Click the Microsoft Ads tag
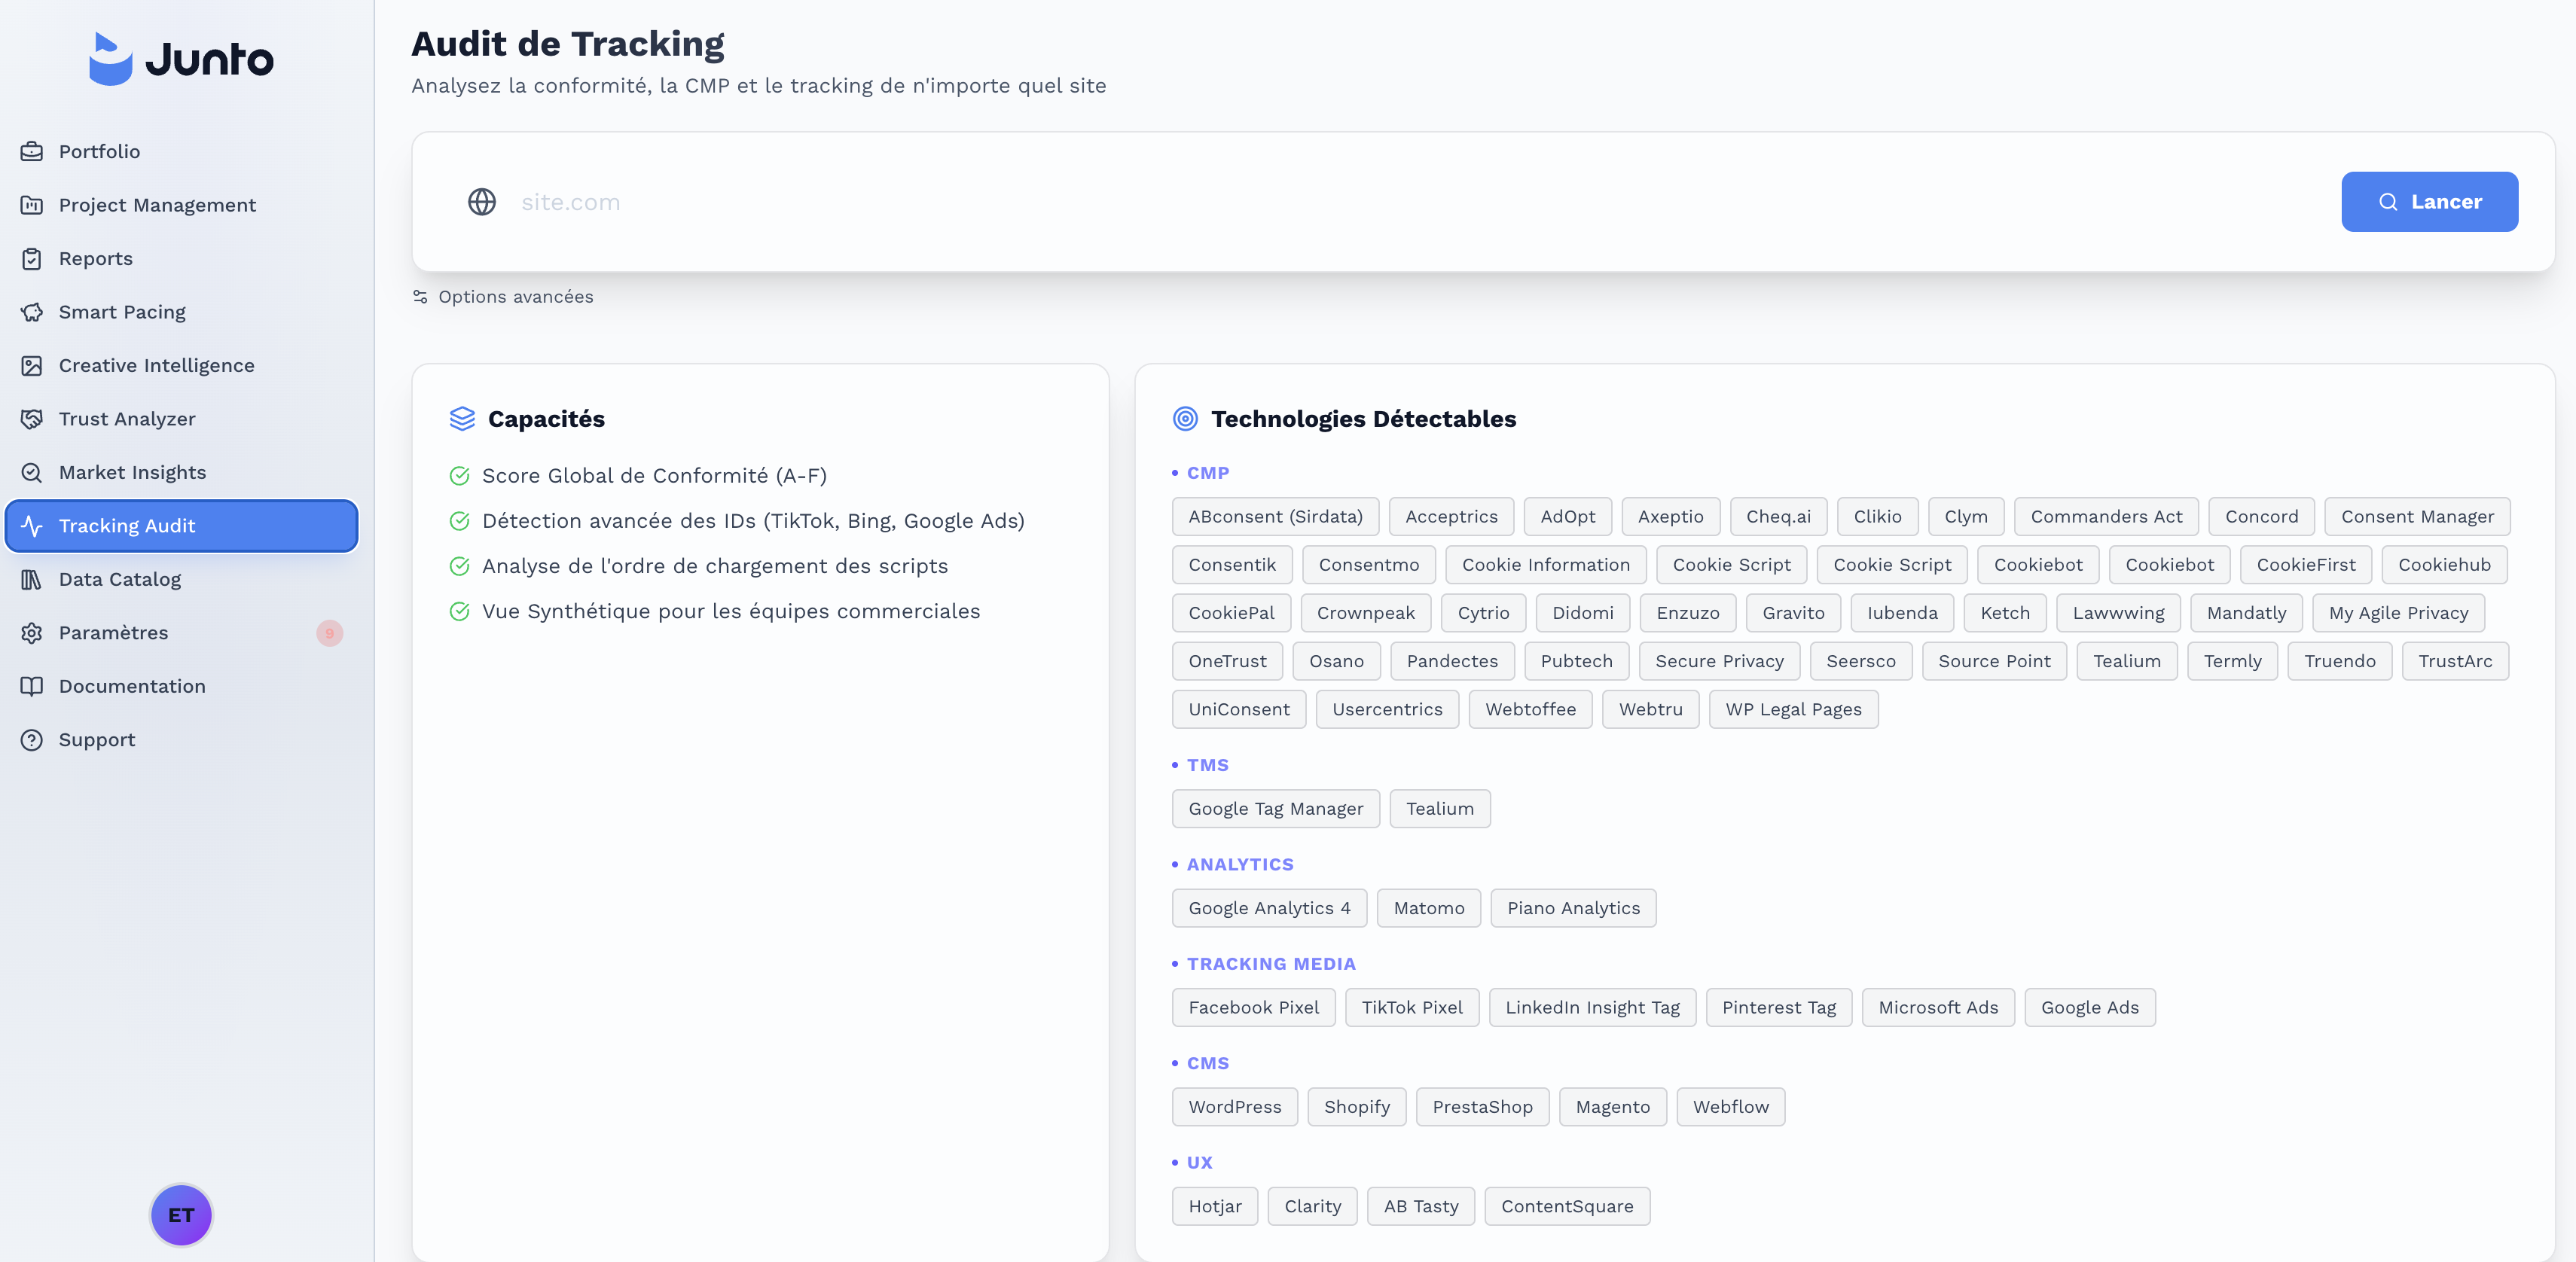This screenshot has height=1262, width=2576. [1937, 1008]
